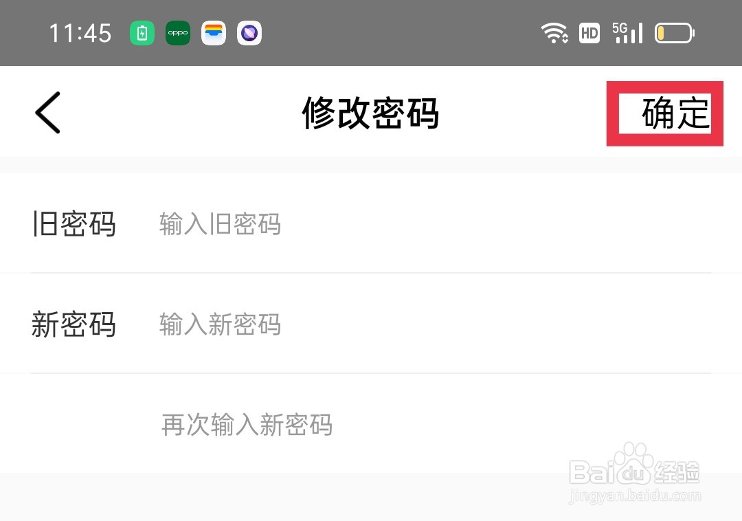This screenshot has width=742, height=521.
Task: Tap the 旧密码 label
Action: [x=74, y=223]
